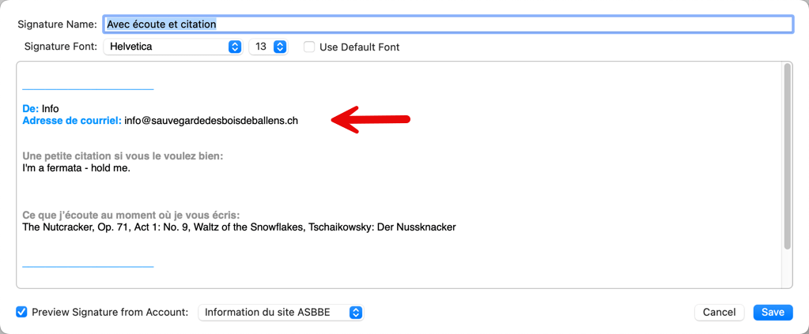809x334 pixels.
Task: Enable the Use Default Font checkbox
Action: (x=309, y=47)
